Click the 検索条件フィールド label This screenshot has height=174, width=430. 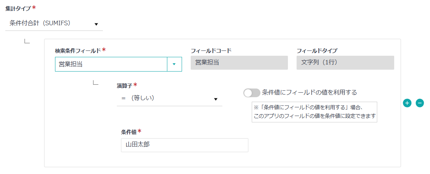click(x=78, y=50)
